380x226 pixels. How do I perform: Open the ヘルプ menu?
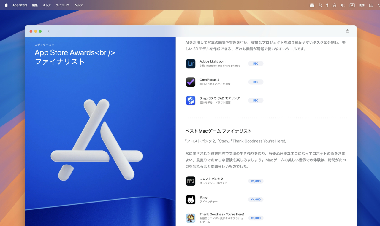coord(79,5)
